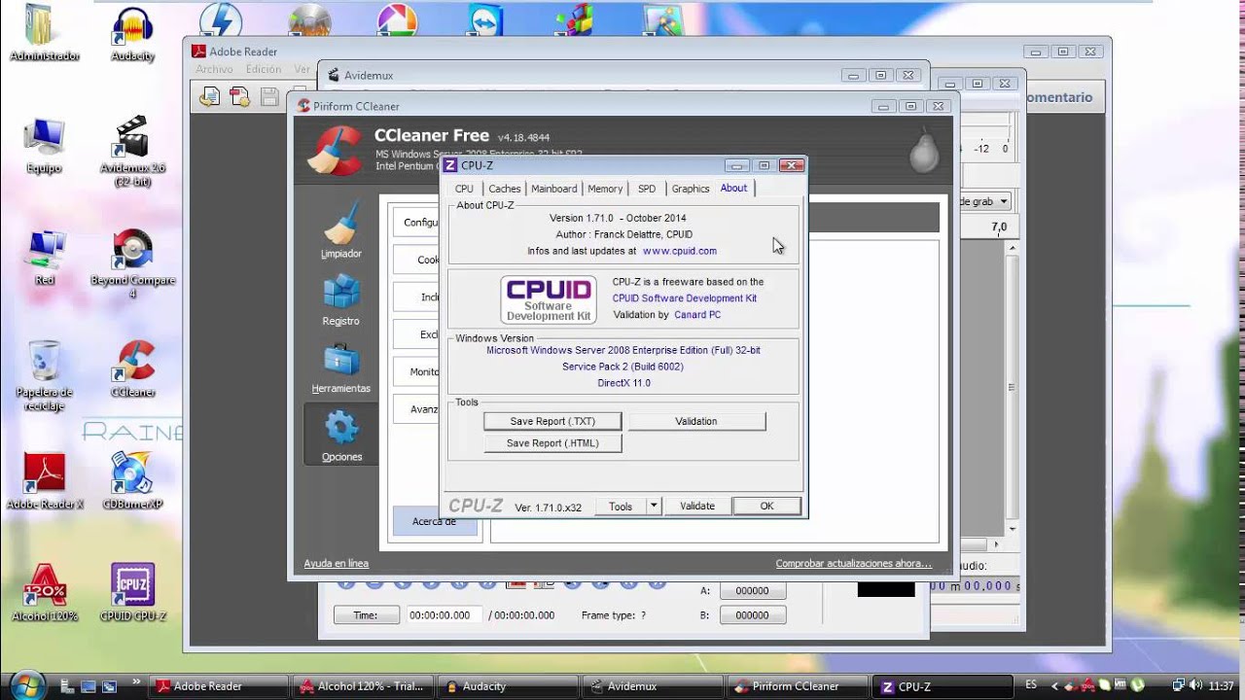Switch to the Caches tab in CPU-Z
Image resolution: width=1245 pixels, height=700 pixels.
coord(504,189)
